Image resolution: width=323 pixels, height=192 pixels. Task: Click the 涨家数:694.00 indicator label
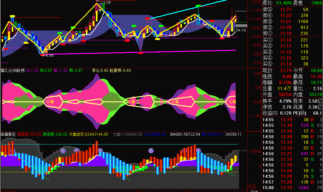click(29, 134)
